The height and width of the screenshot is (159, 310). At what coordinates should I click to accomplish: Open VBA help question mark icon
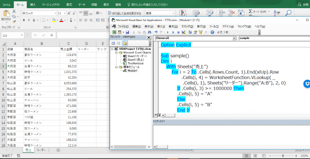[x=212, y=32]
